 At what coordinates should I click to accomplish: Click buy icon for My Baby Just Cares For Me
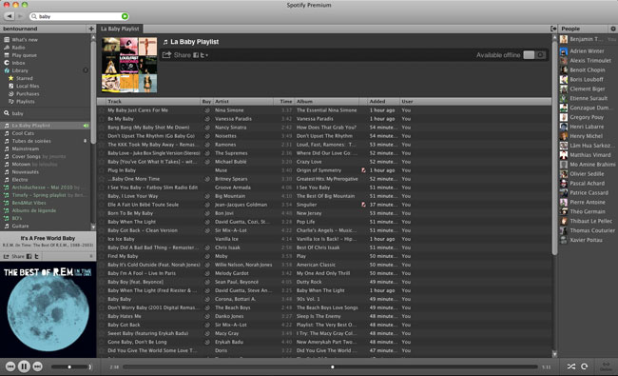tap(207, 110)
